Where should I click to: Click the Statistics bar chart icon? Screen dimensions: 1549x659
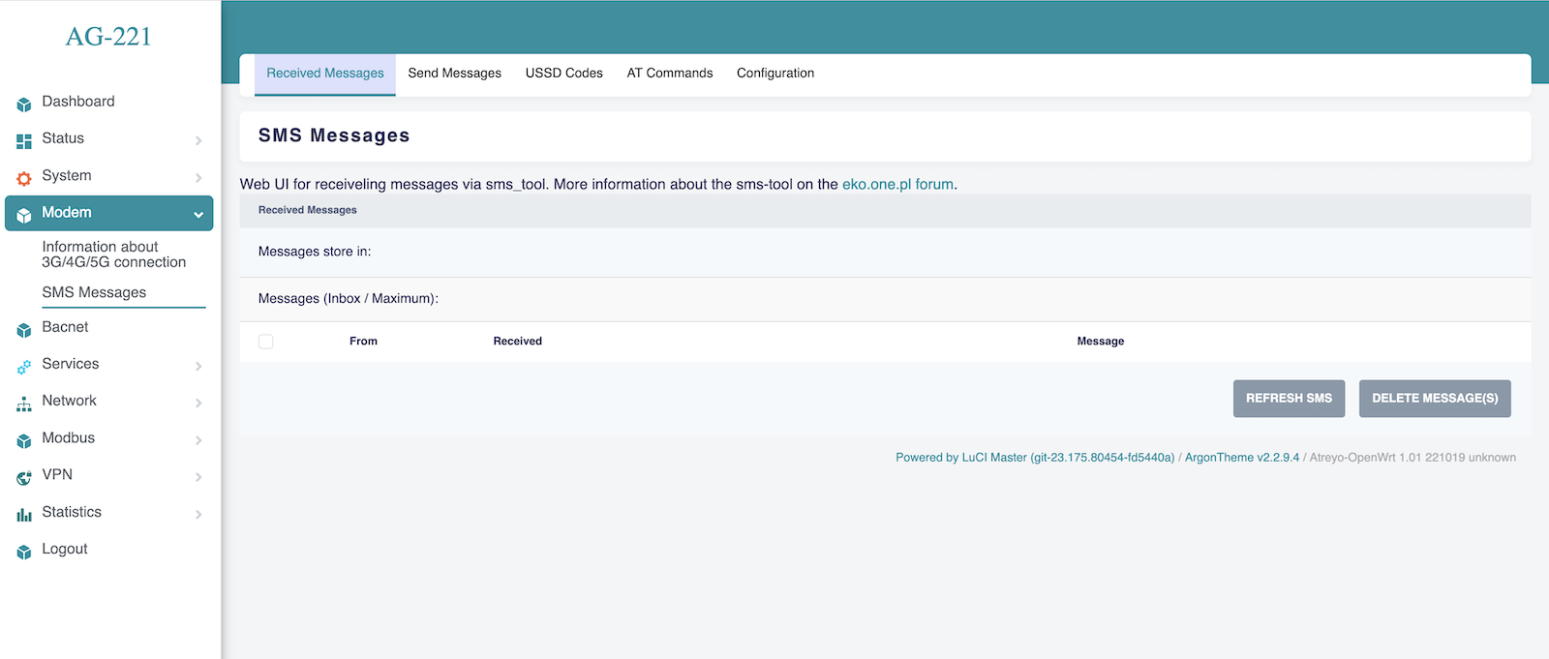click(24, 515)
